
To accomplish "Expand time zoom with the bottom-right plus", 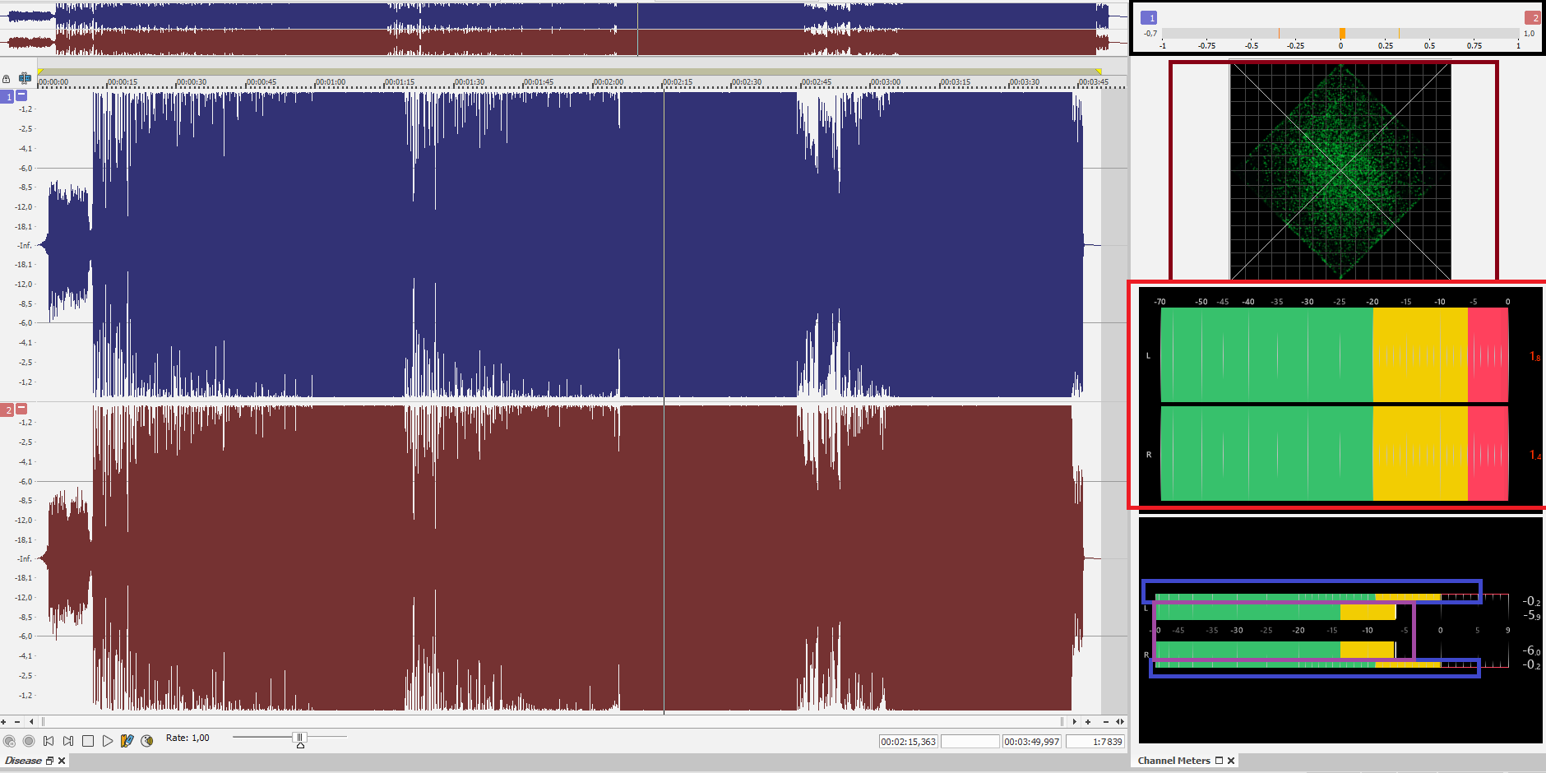I will (x=1088, y=722).
